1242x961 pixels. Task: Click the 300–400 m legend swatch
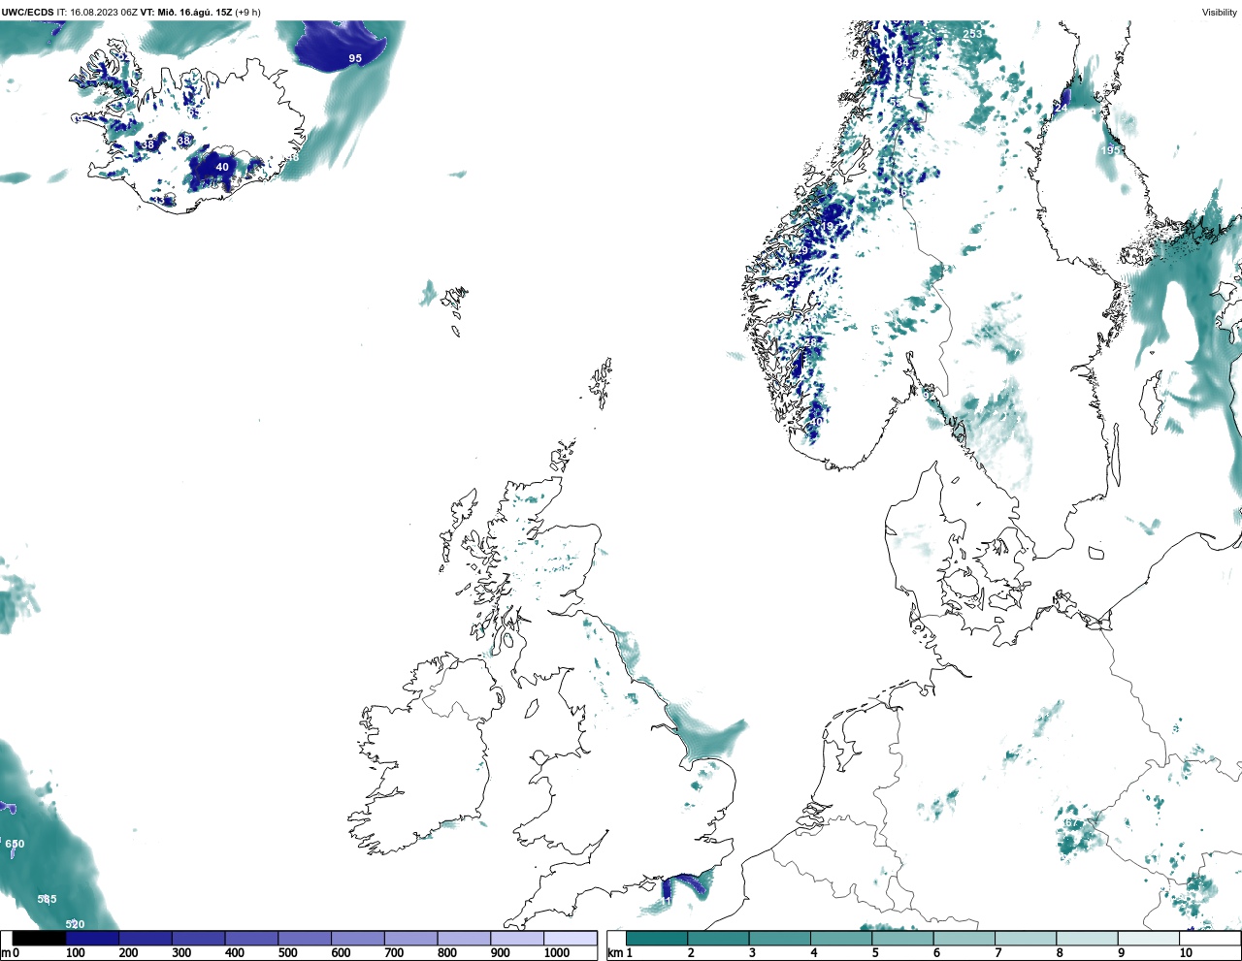pos(198,939)
